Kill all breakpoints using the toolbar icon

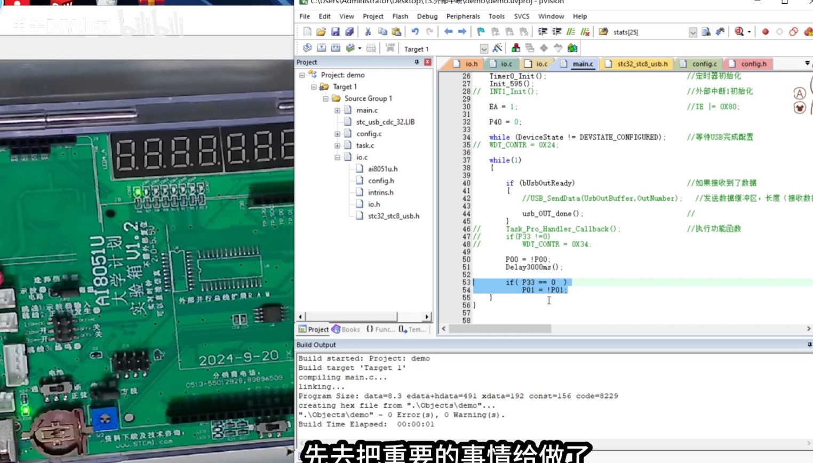click(x=808, y=31)
